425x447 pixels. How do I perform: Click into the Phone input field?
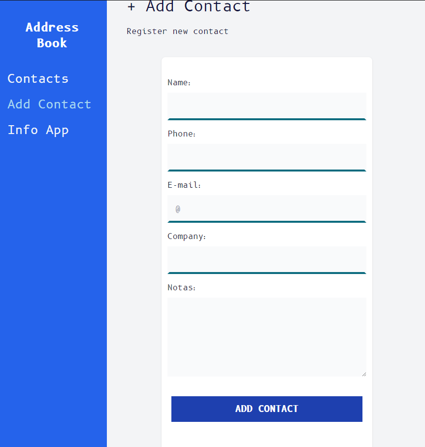coord(266,157)
